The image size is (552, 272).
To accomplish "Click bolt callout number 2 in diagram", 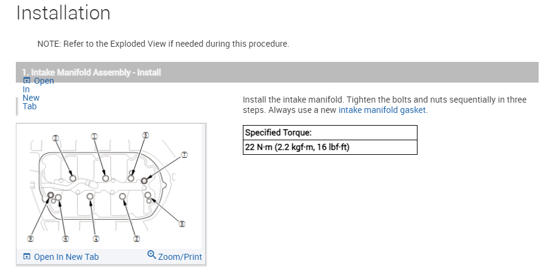I will [137, 238].
